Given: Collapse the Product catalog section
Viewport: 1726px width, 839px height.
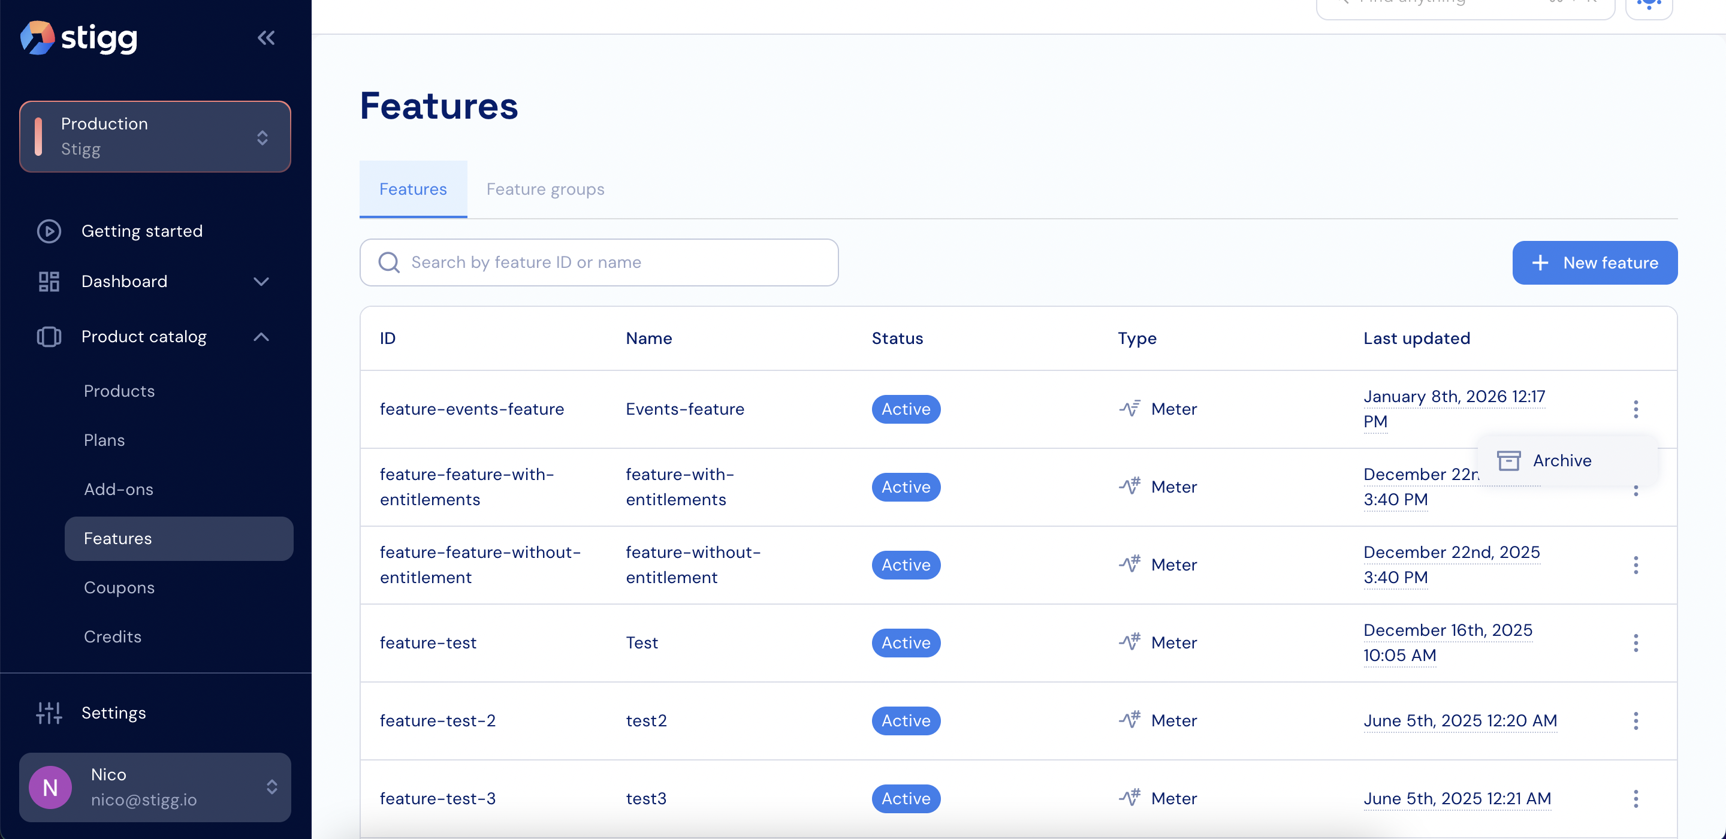Looking at the screenshot, I should (261, 337).
